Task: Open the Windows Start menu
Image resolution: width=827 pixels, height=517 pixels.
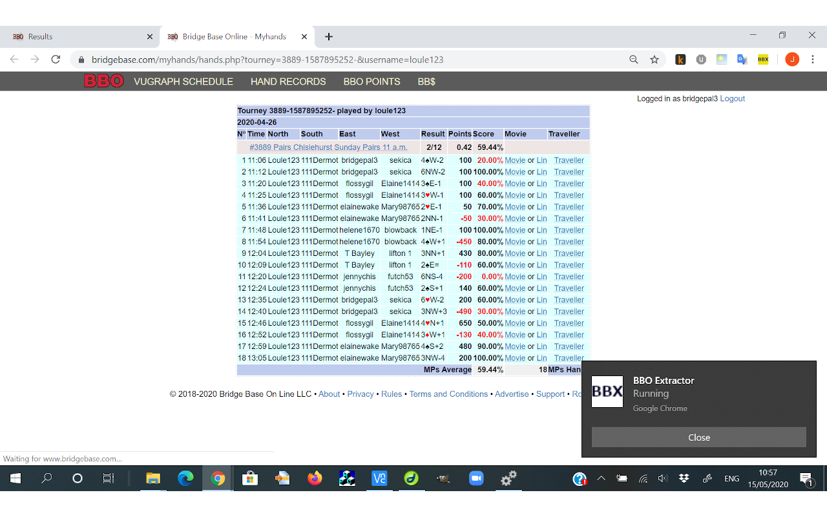Action: [16, 478]
